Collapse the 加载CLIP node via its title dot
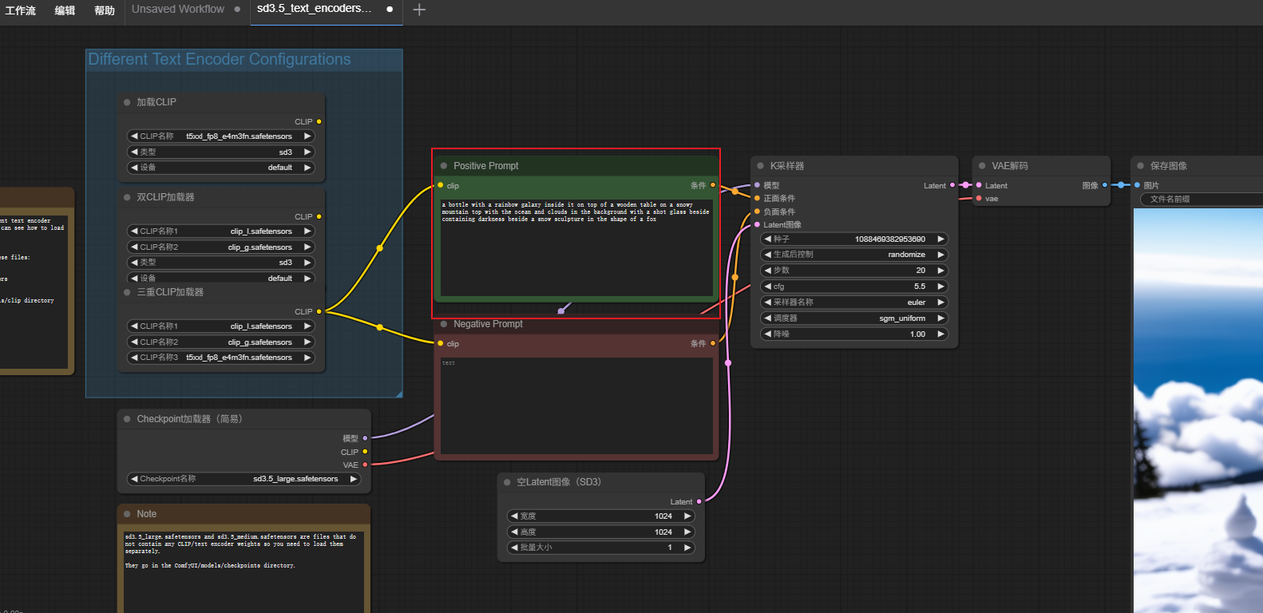Screen dimensions: 1263x613 coord(127,102)
